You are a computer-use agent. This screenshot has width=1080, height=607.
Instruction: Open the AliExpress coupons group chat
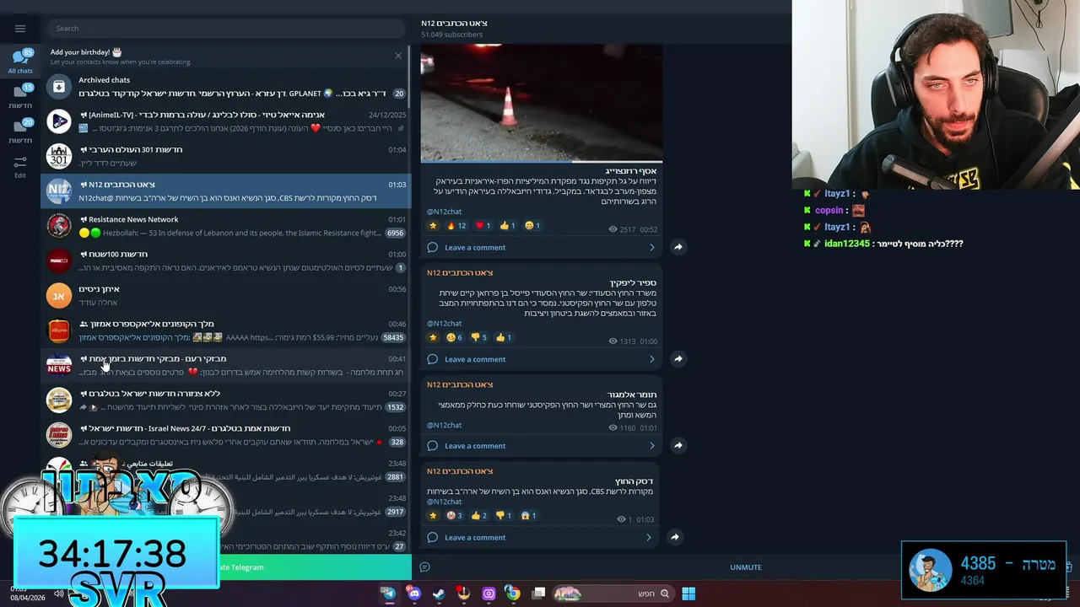(226, 330)
